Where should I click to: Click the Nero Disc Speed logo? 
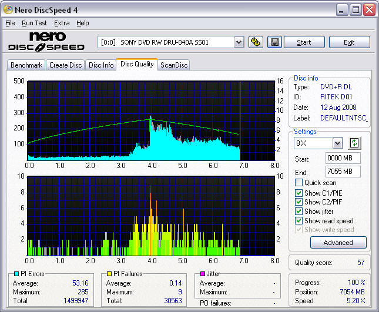click(46, 42)
